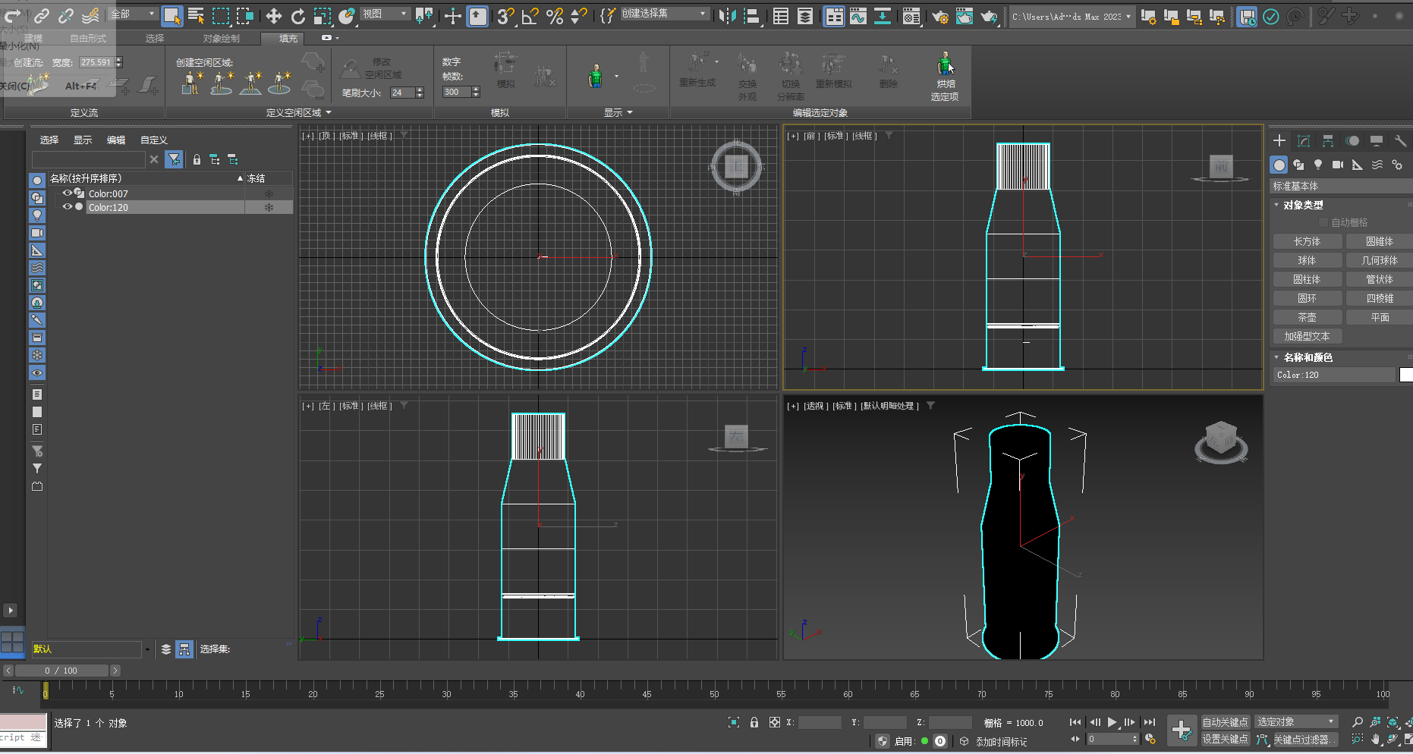1413x754 pixels.
Task: Switch to the 选择 ribbon tab
Action: click(x=155, y=38)
